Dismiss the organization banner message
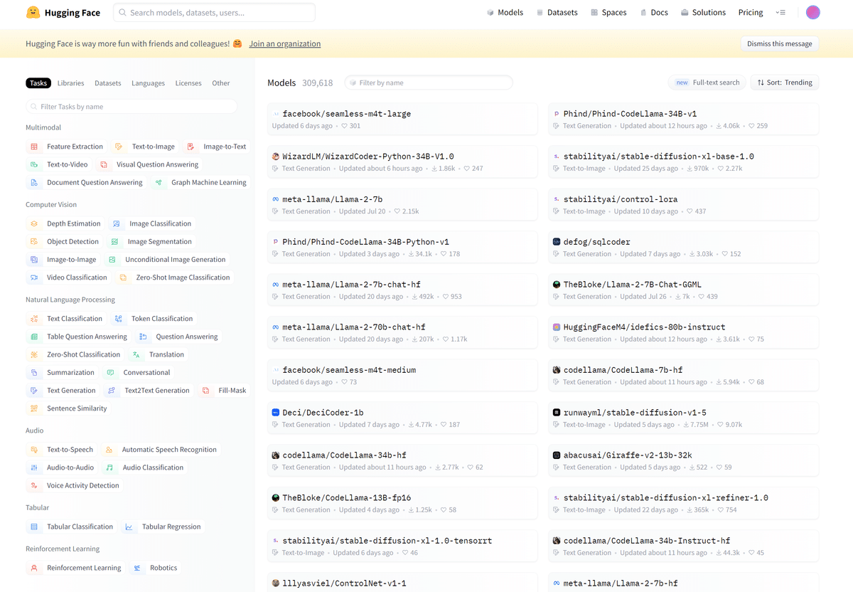This screenshot has height=592, width=853. coord(780,43)
